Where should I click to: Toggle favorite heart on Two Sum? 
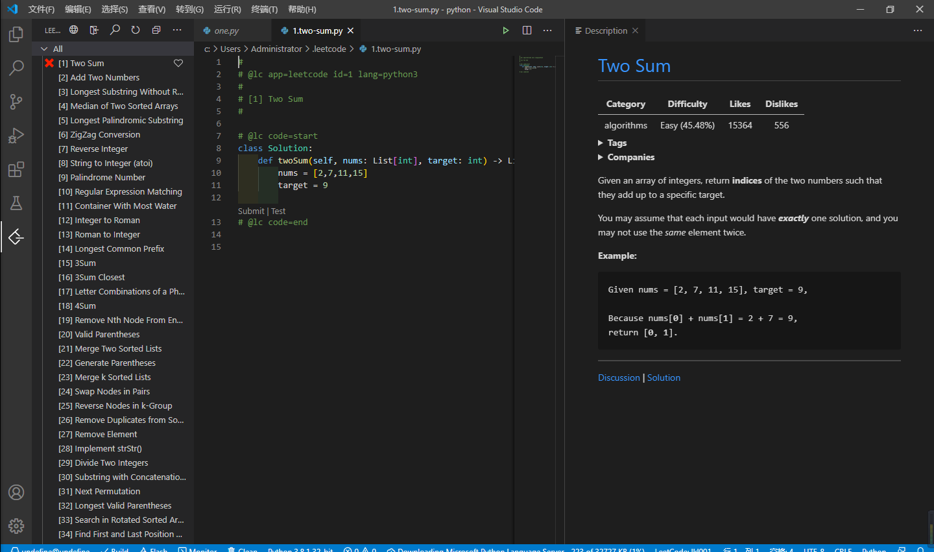pyautogui.click(x=178, y=64)
